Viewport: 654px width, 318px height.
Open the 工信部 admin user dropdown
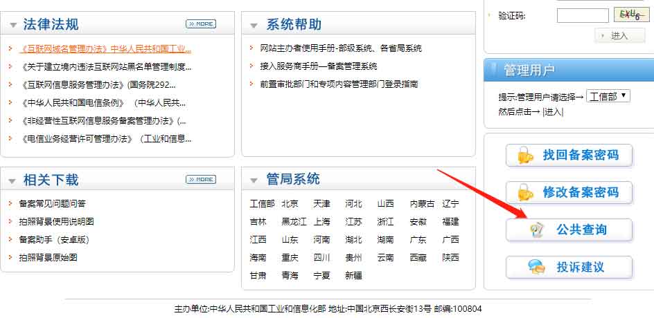pyautogui.click(x=608, y=97)
